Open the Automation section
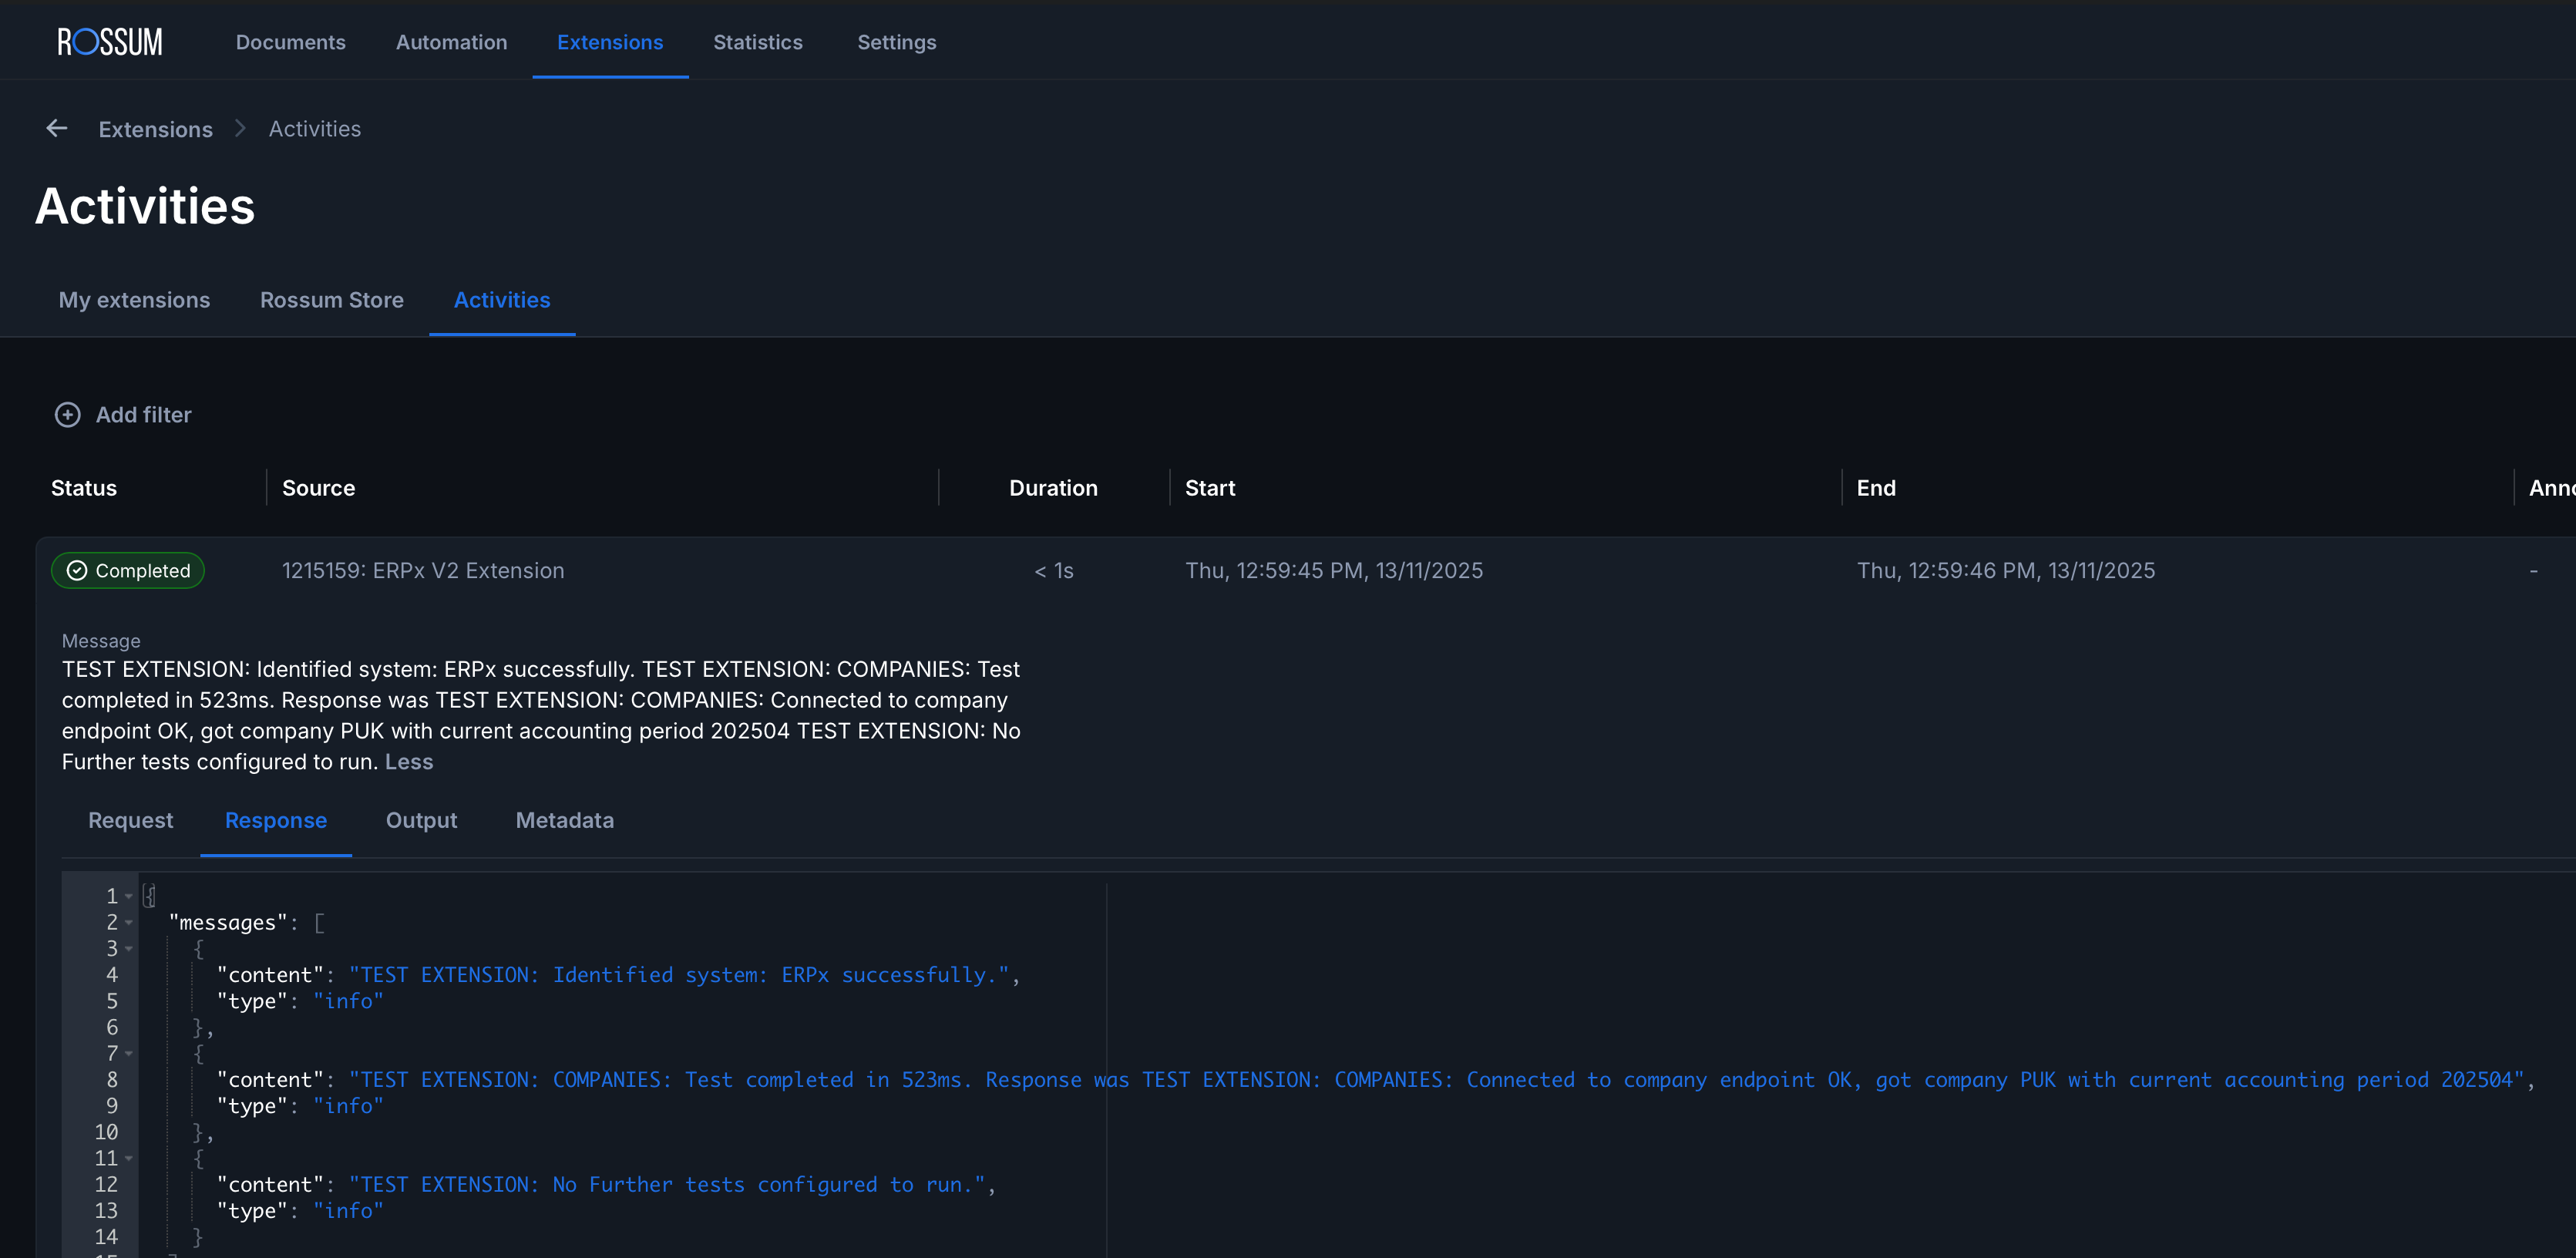Image resolution: width=2576 pixels, height=1258 pixels. click(x=451, y=42)
